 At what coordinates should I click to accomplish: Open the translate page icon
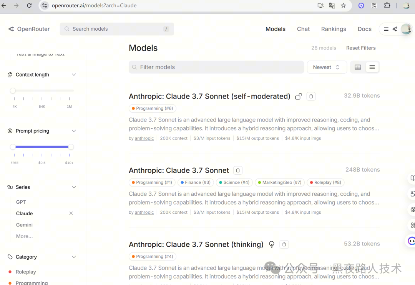(x=332, y=5)
